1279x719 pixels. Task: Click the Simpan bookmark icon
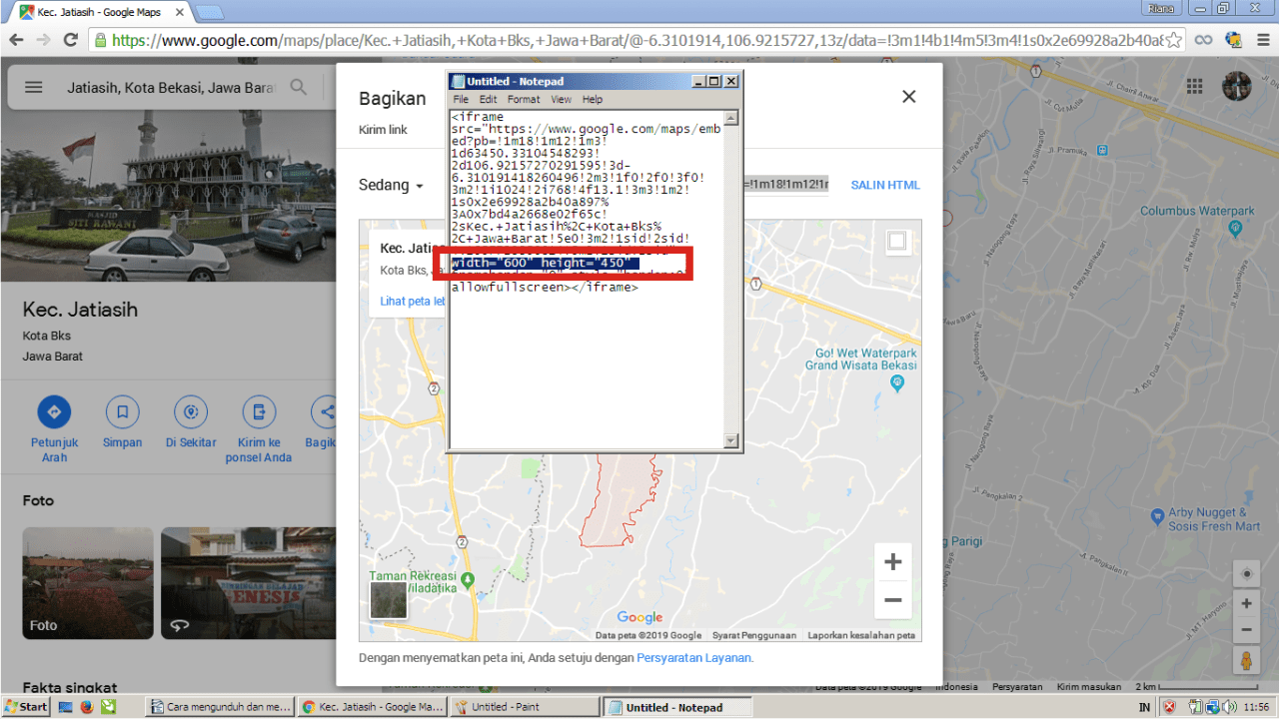tap(122, 411)
